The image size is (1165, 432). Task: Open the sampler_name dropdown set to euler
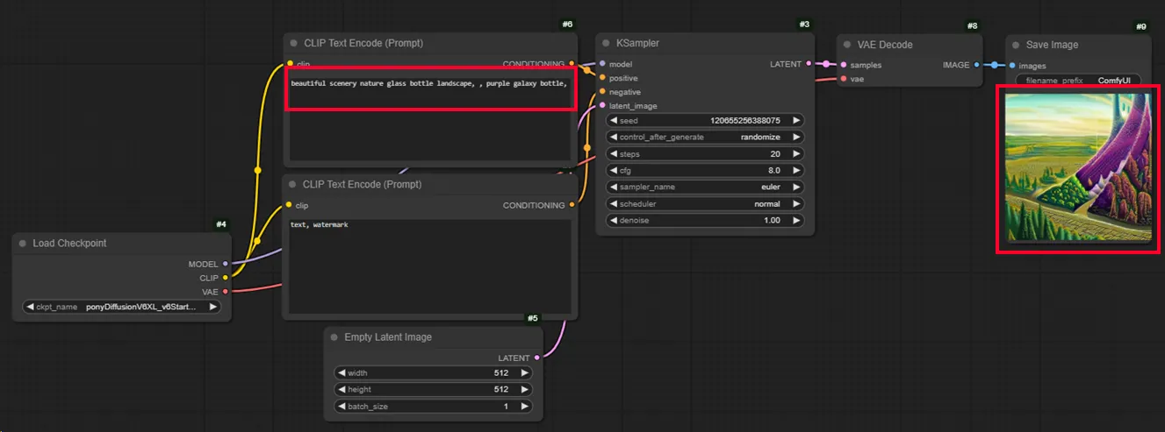(705, 187)
